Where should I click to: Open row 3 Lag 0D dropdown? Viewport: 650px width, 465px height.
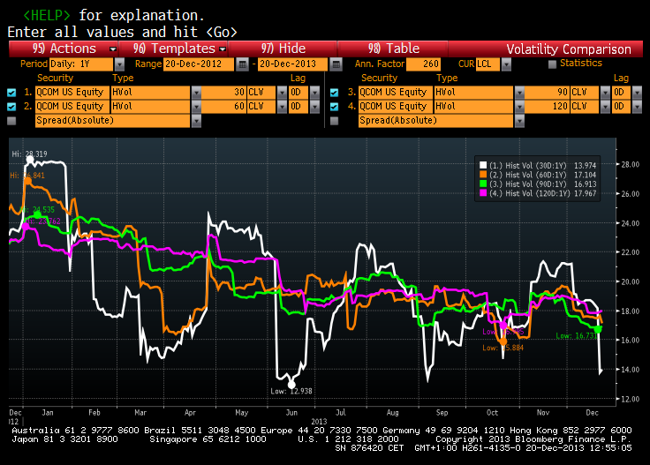click(637, 93)
